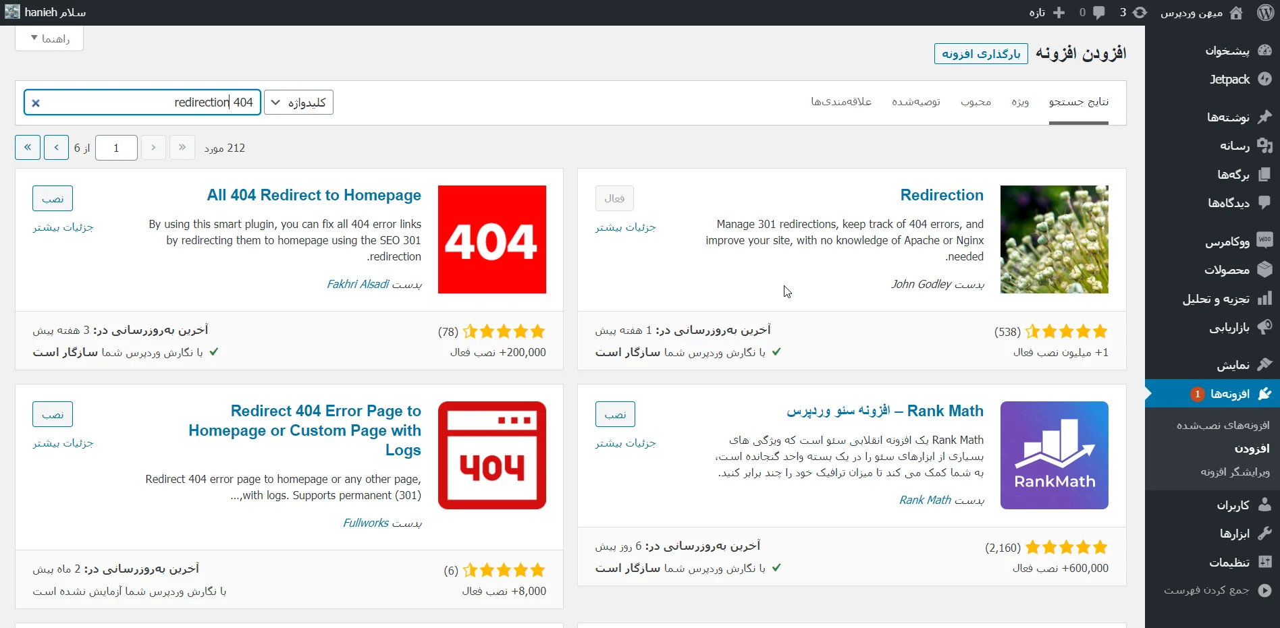Screen dimensions: 1280x628
Task: Open the Rank Math author link
Action: [925, 500]
